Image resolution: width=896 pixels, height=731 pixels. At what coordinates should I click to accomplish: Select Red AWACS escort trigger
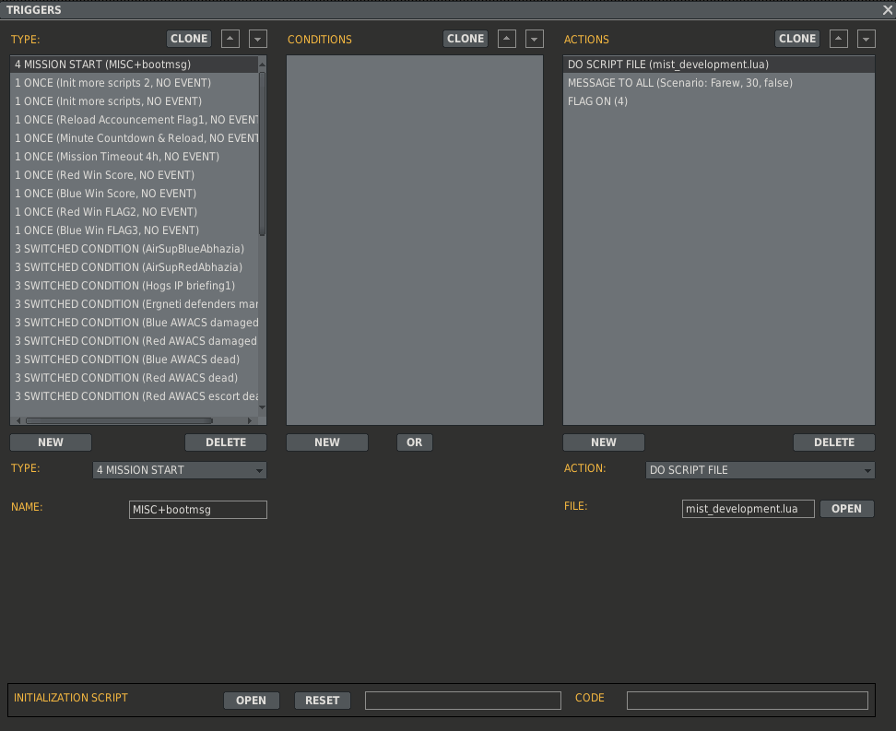tap(135, 396)
